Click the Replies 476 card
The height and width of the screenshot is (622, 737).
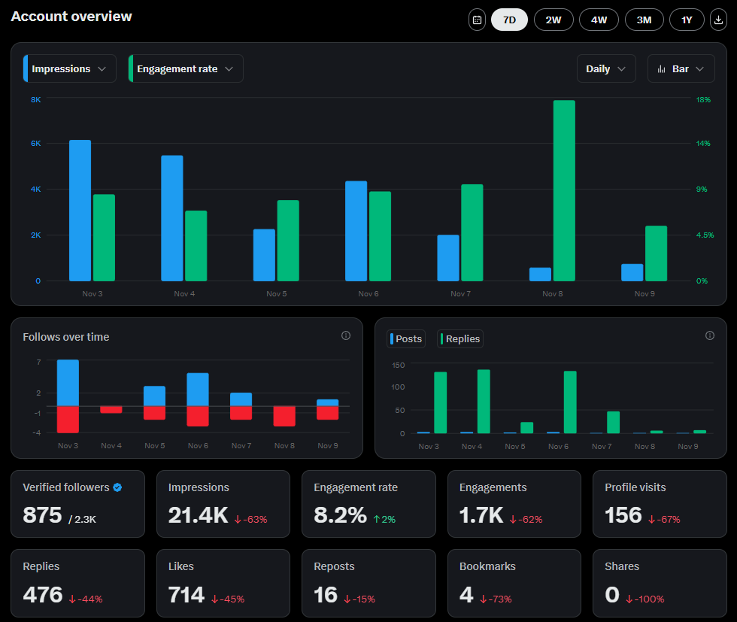[77, 584]
